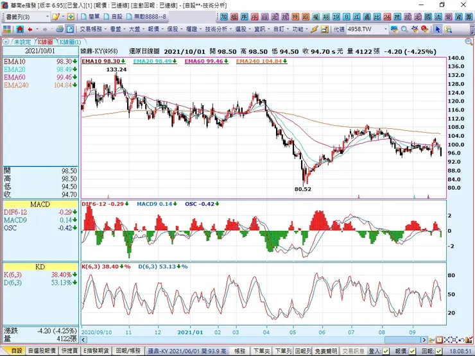Click the globe magnifier zoom icon
Screen dimensions: 475x356
click(448, 29)
